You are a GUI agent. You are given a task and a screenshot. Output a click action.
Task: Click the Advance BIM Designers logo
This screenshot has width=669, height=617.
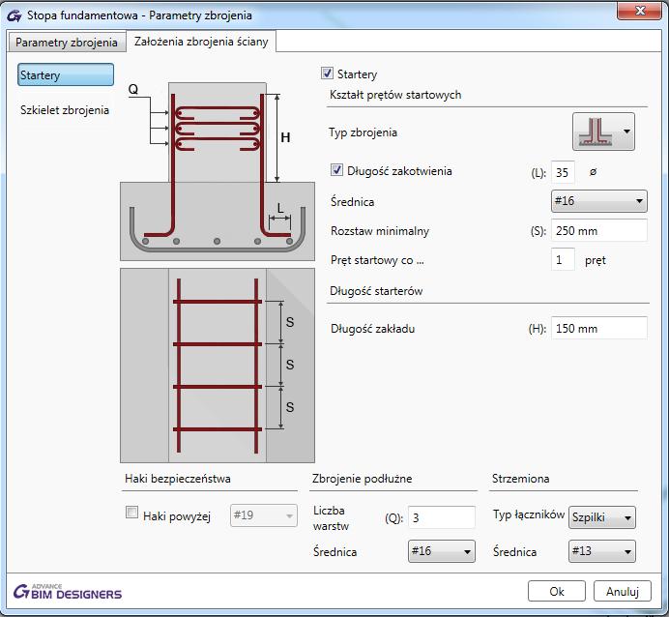tap(68, 592)
